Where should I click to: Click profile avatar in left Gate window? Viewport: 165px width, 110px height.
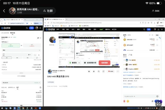[x=37, y=28]
